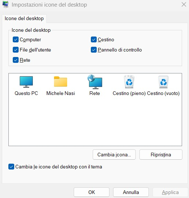This screenshot has width=189, height=198.
Task: Cancel with the Annulla button
Action: [131, 192]
